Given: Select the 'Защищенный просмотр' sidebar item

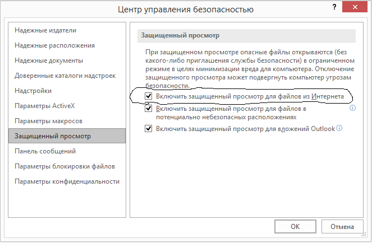Looking at the screenshot, I should point(53,136).
